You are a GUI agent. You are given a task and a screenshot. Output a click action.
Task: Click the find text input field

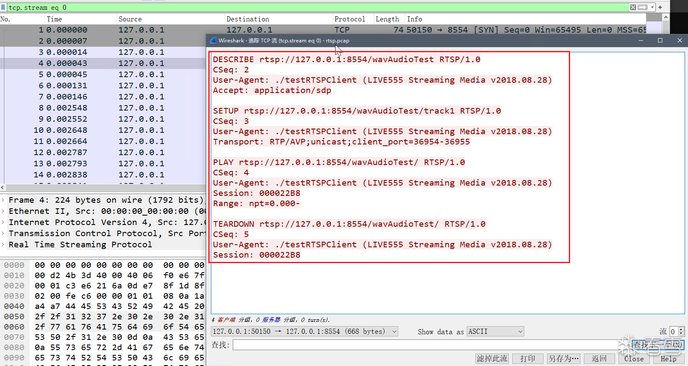[431, 345]
